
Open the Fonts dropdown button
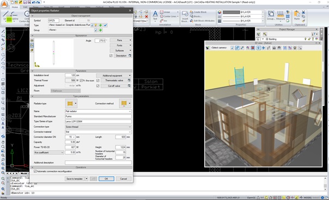tap(121, 45)
